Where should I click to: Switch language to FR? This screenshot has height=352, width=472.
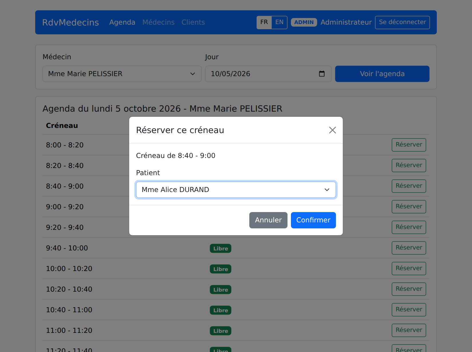[x=264, y=22]
